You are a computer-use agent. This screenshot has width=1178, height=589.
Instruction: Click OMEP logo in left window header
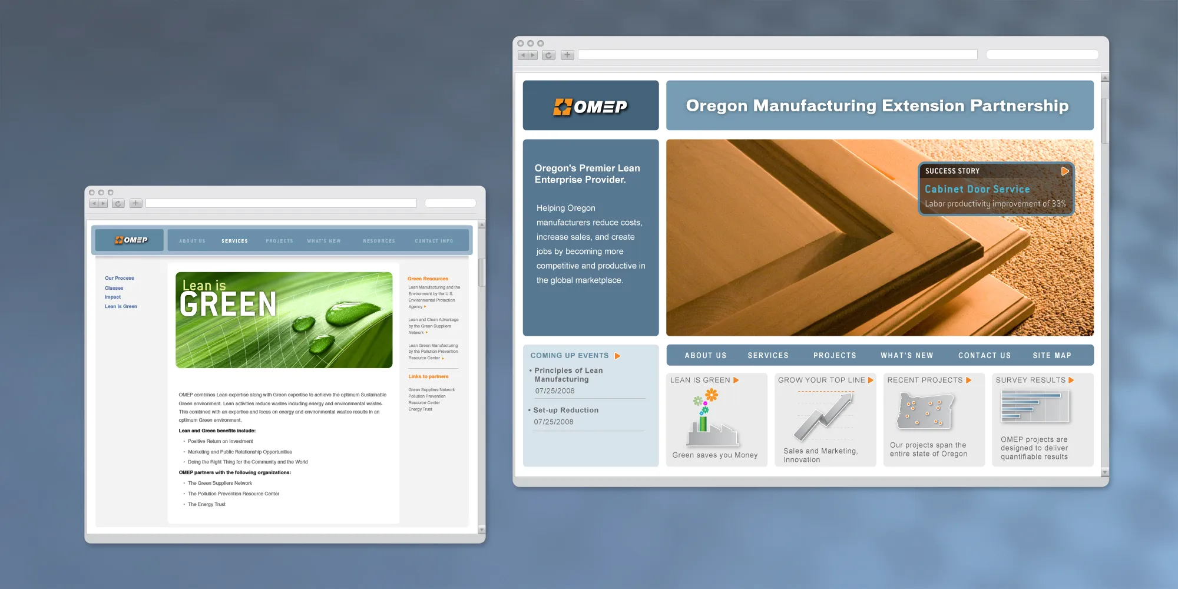click(131, 240)
